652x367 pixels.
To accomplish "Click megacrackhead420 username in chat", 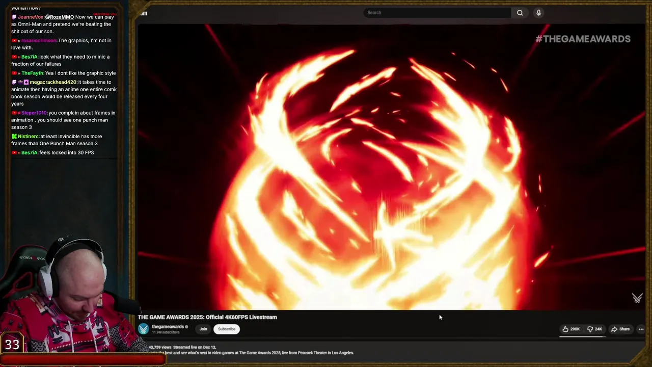I will click(x=53, y=82).
